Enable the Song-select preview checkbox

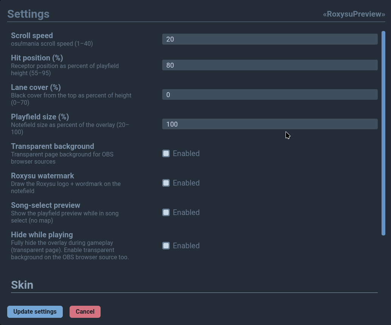point(166,212)
